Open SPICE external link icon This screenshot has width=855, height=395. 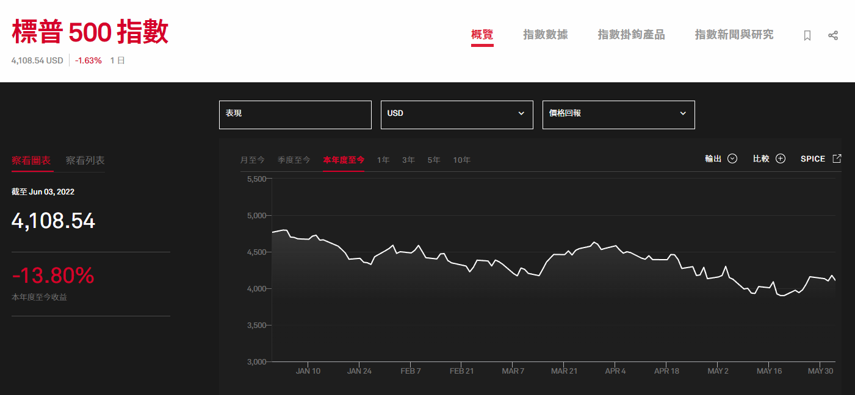click(837, 158)
